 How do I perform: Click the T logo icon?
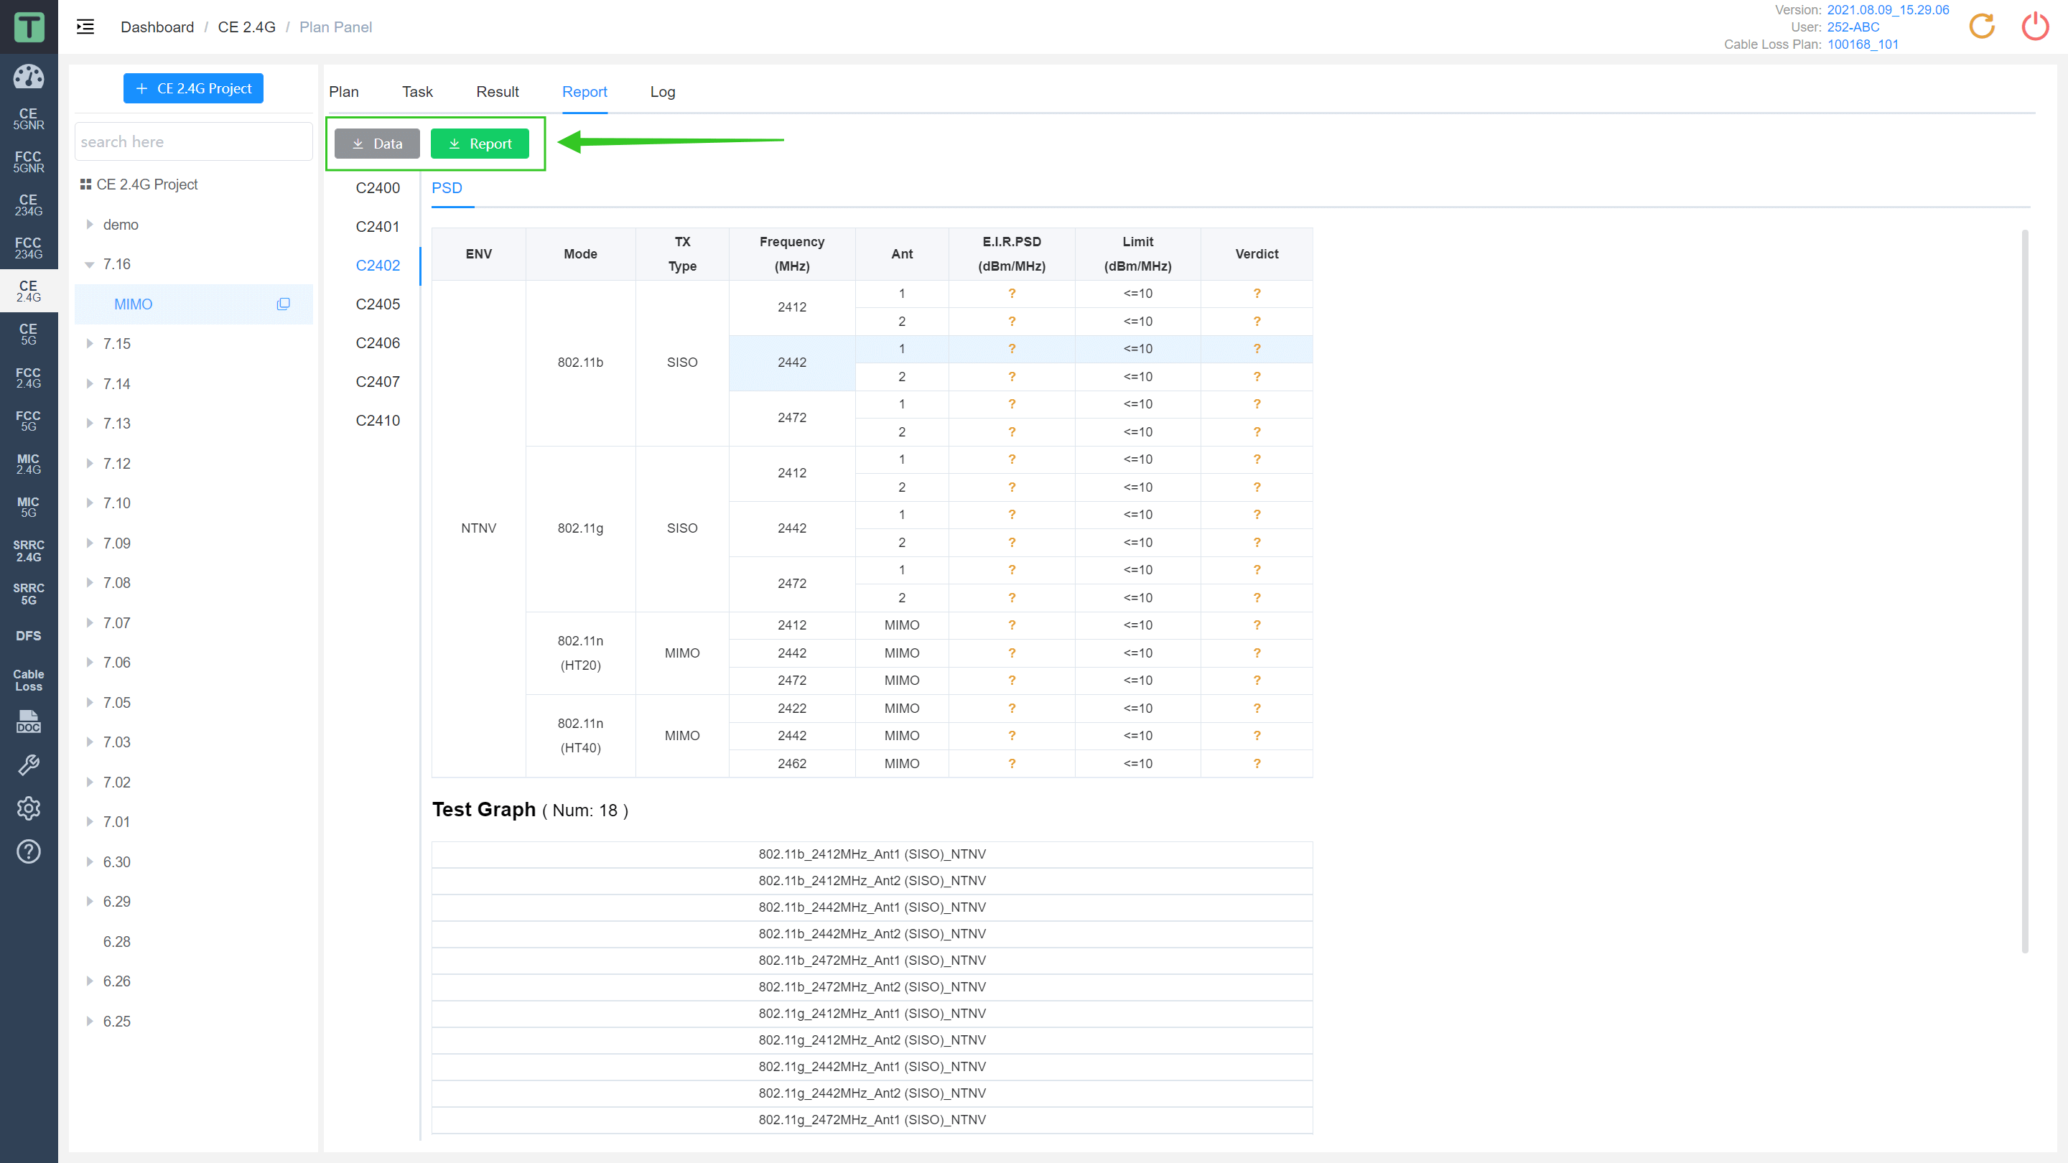[x=29, y=27]
